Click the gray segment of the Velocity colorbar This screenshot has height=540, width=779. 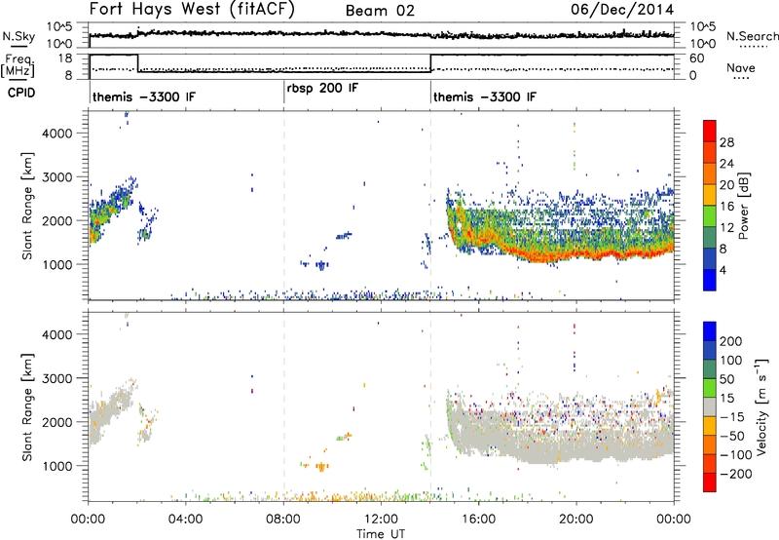pos(710,406)
